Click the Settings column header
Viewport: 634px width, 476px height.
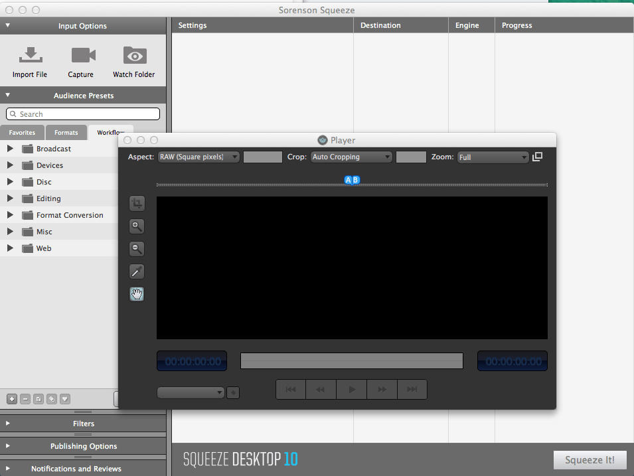(262, 25)
